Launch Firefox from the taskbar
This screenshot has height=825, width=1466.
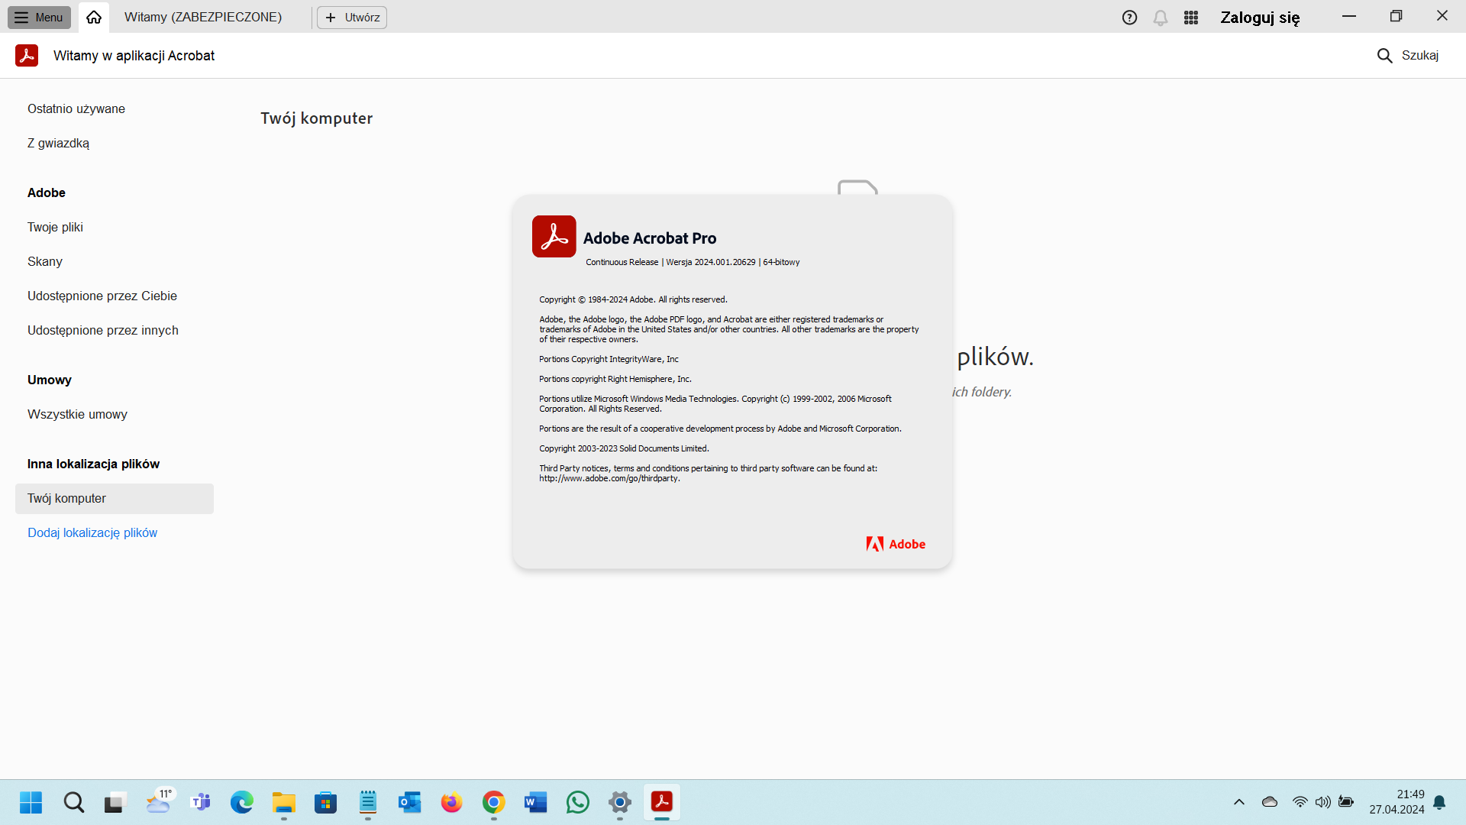(x=452, y=802)
